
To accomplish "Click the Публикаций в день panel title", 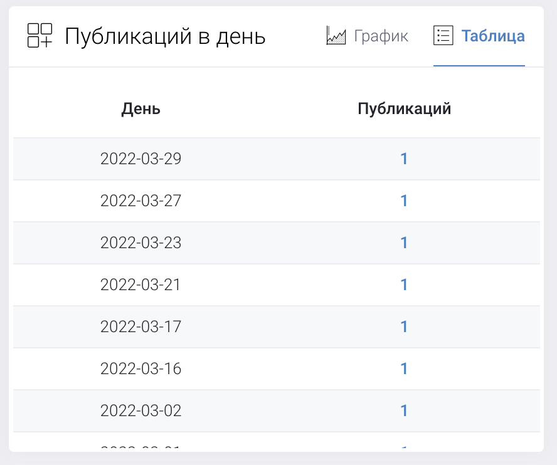I will click(x=165, y=37).
